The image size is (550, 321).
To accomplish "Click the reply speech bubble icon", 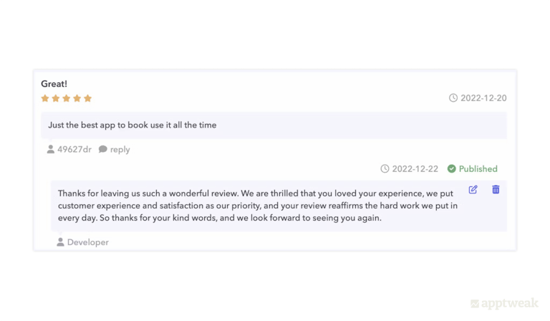I will [x=103, y=149].
